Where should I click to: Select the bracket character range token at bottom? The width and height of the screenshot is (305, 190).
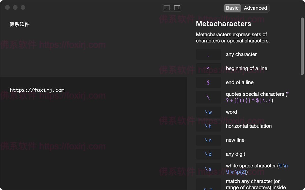click(208, 187)
